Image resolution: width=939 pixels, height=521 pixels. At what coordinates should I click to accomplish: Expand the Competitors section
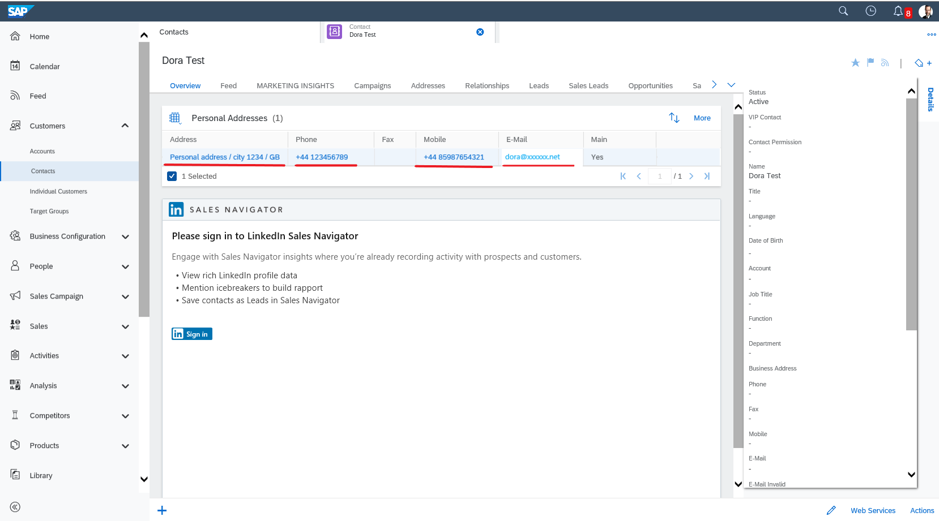pyautogui.click(x=125, y=416)
